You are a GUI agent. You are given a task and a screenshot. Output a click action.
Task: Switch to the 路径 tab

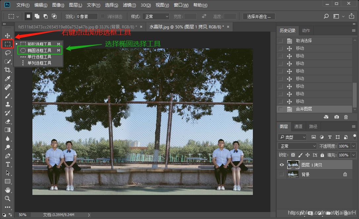313,126
